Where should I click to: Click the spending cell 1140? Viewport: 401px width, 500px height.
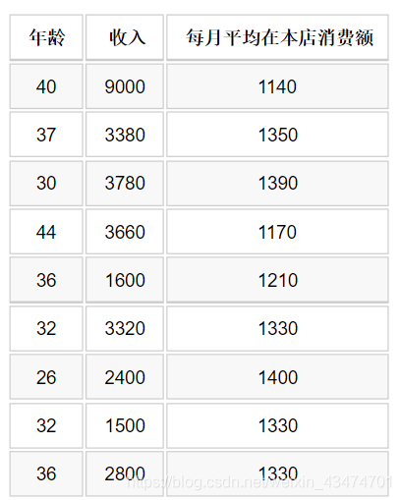click(x=277, y=86)
